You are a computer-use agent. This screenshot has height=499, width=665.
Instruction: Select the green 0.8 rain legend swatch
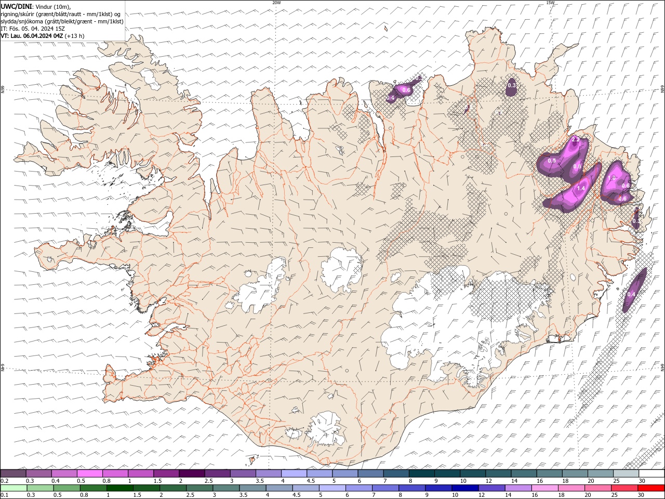pos(94,488)
